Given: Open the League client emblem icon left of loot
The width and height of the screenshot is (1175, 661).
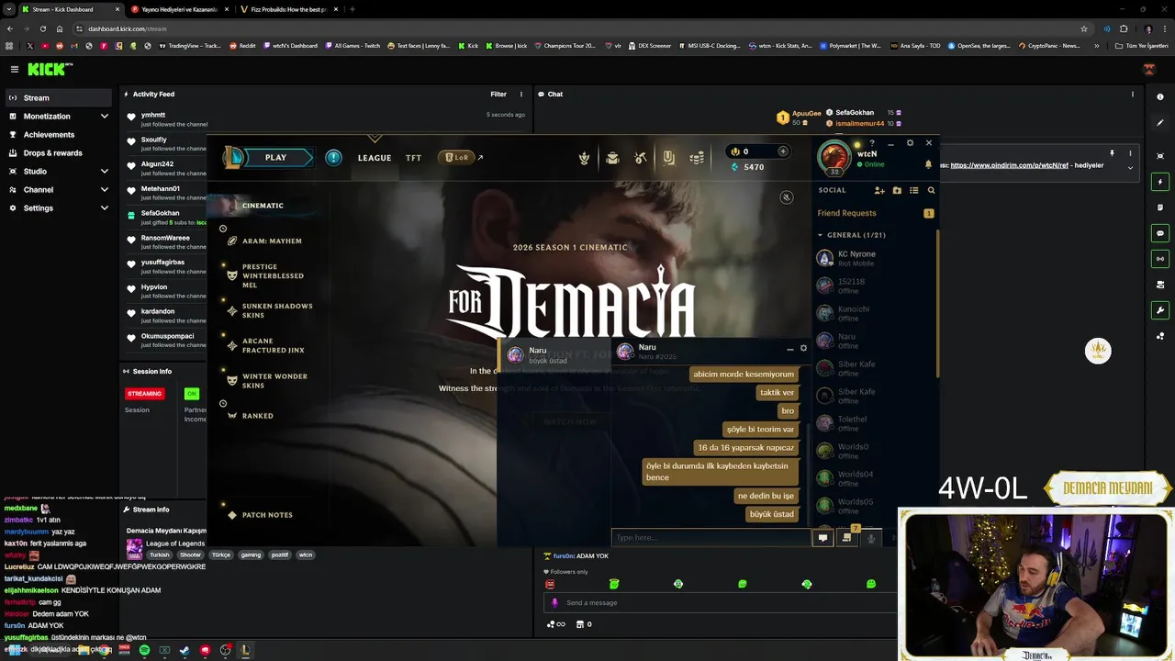Looking at the screenshot, I should (584, 158).
